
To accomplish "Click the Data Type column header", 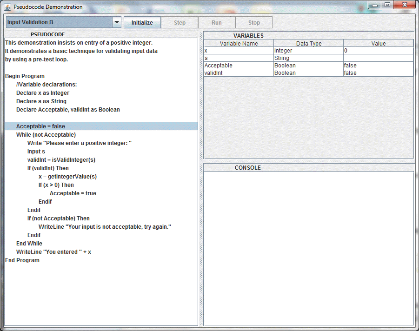I will pyautogui.click(x=309, y=43).
